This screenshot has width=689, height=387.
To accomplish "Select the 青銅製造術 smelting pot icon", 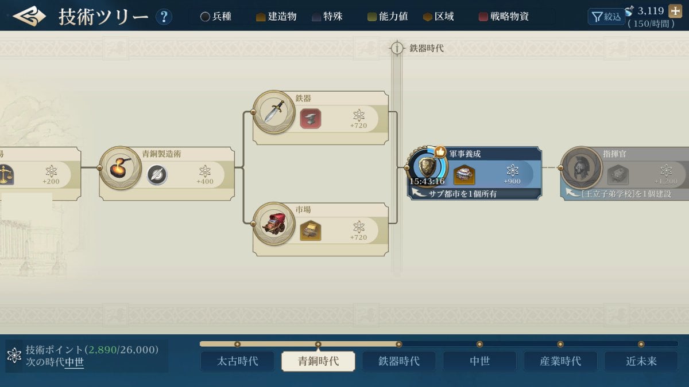I will [x=121, y=167].
